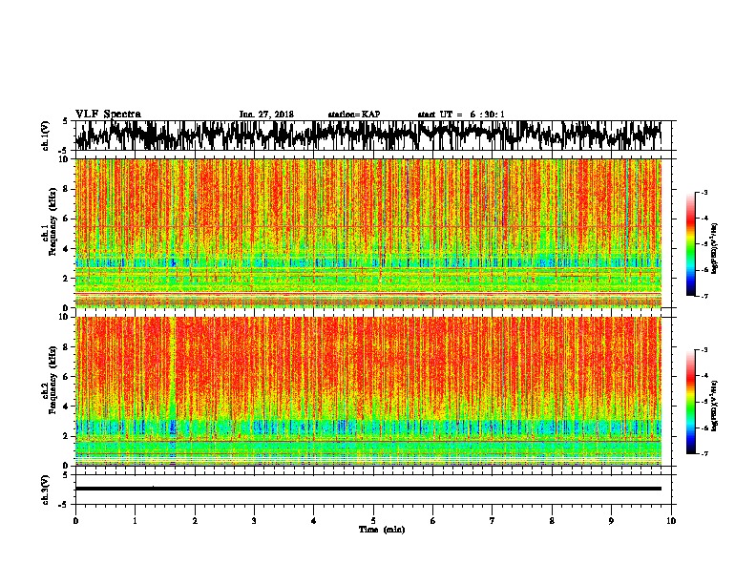Click the time axis tick label "3"
Image resolution: width=756 pixels, height=584 pixels.
click(254, 521)
